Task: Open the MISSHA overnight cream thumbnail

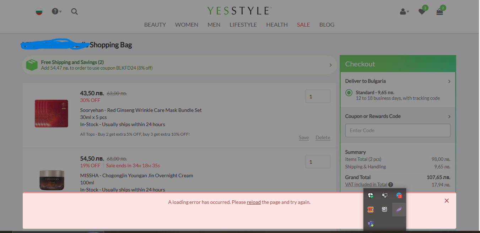Action: tap(52, 179)
